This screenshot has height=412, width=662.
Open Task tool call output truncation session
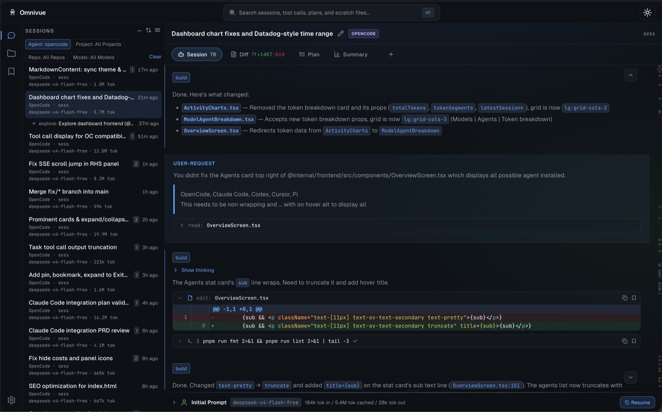93,254
